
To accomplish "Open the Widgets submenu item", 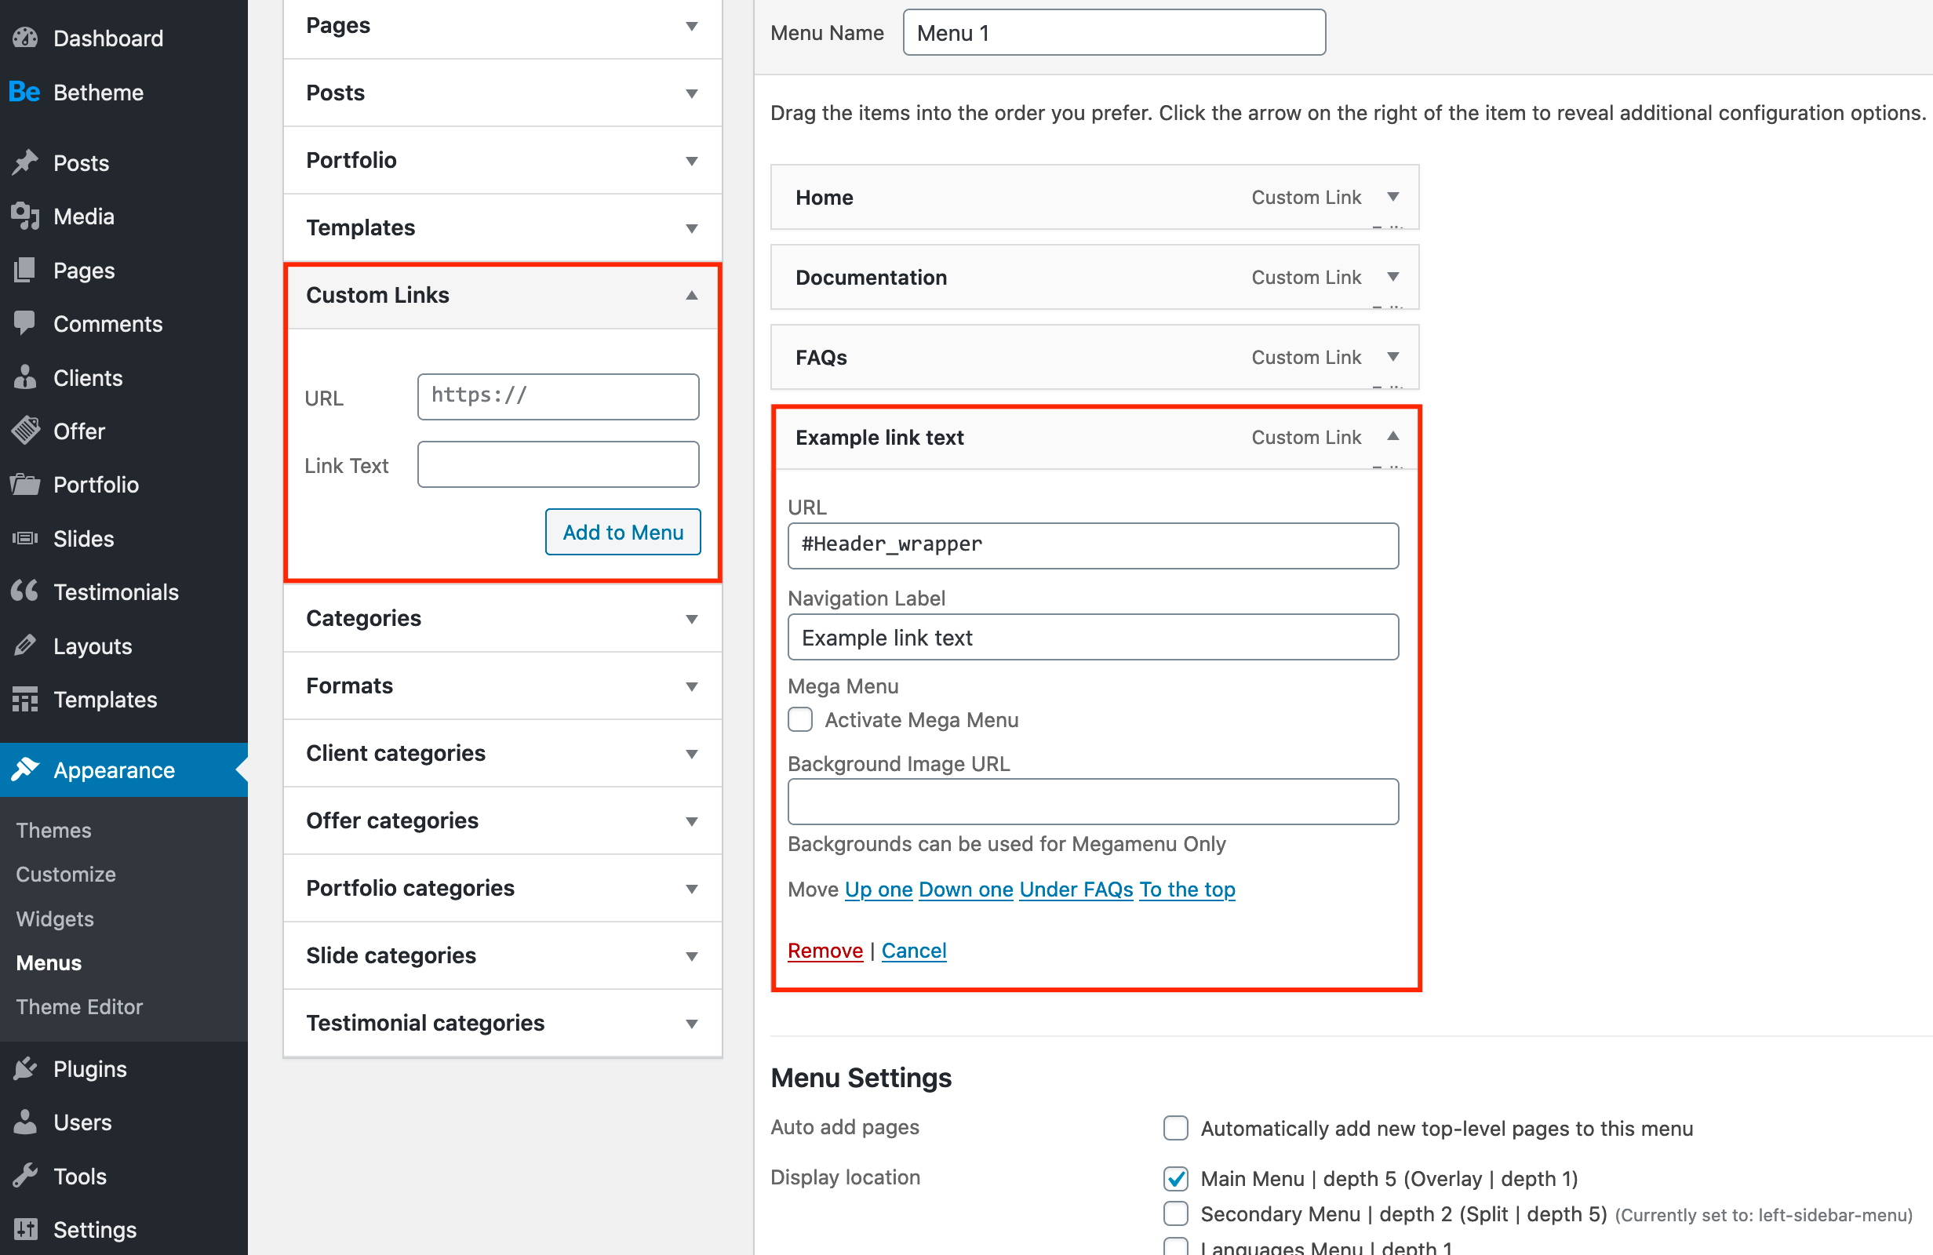I will [55, 919].
